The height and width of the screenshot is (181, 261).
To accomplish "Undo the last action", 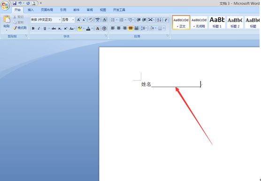I will point(20,3).
